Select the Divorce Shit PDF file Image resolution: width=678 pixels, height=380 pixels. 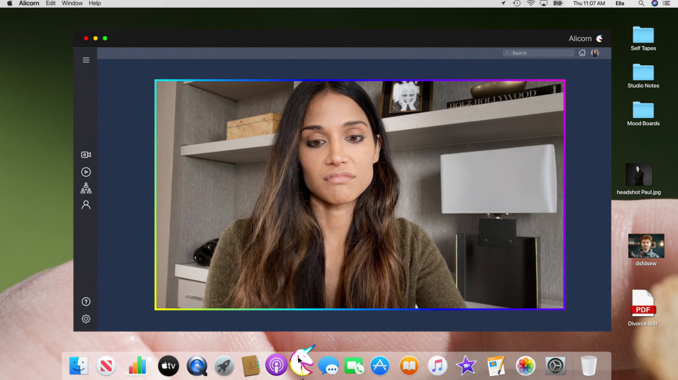pos(643,303)
